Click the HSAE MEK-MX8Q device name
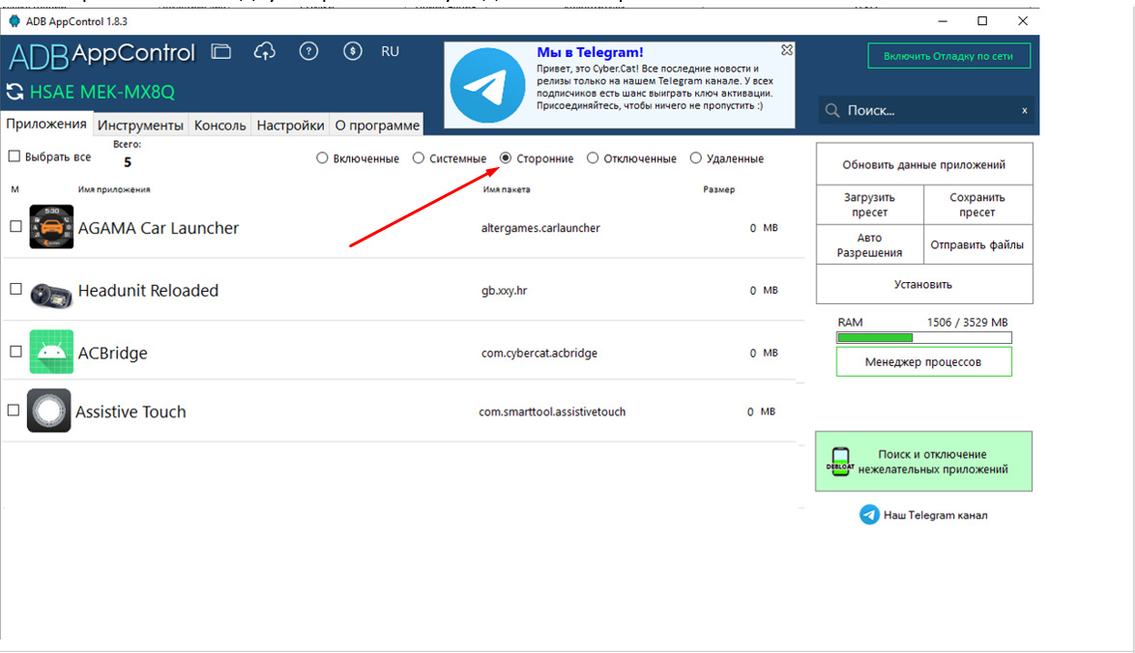The height and width of the screenshot is (653, 1135). click(x=102, y=92)
